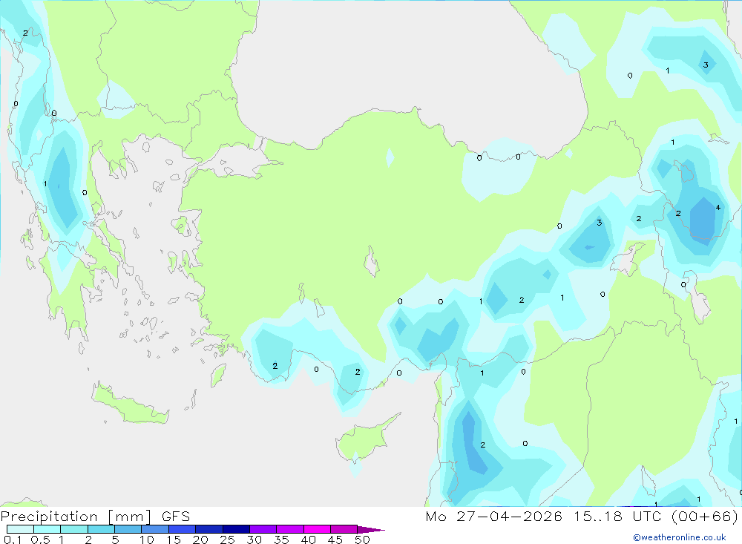This screenshot has height=544, width=742.
Task: Pick the 10–15 mm legend color swatch
Action: click(x=155, y=529)
